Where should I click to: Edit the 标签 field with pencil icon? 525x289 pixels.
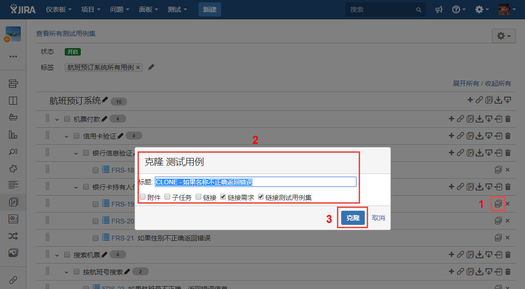click(151, 67)
